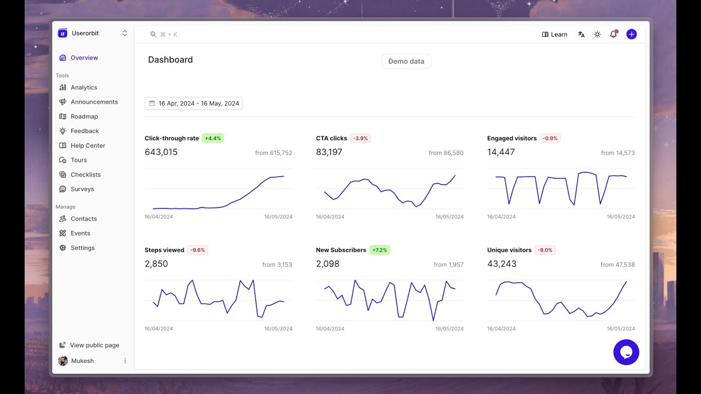Click the Unique visitors -9.0% badge
Screen dimensions: 701x394
pos(545,250)
